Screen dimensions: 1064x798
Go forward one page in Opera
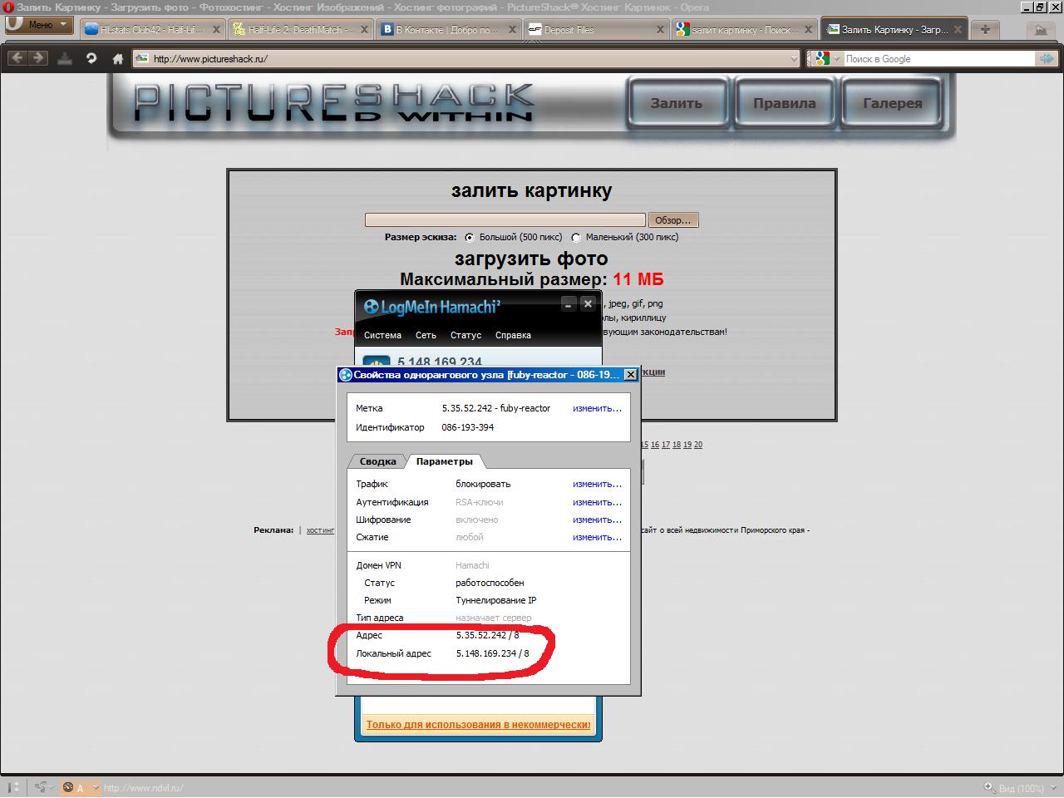pos(38,58)
